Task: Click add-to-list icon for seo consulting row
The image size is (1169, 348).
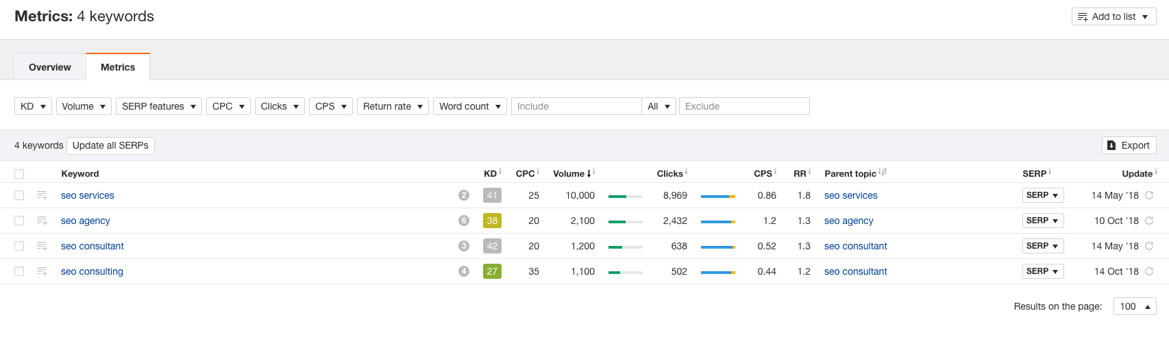Action: [42, 271]
